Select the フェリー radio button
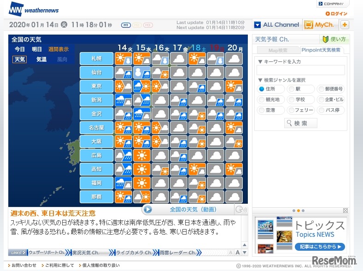 pos(292,110)
